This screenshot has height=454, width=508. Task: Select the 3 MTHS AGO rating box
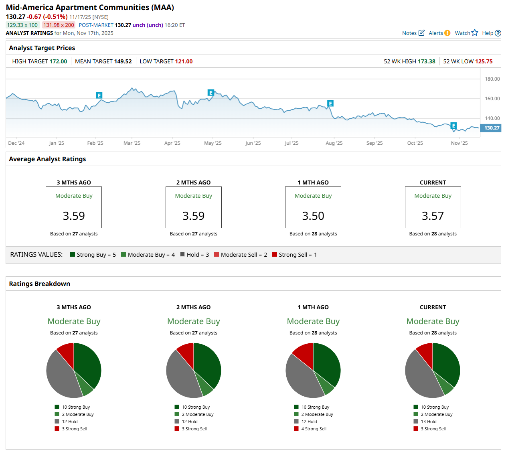(74, 207)
